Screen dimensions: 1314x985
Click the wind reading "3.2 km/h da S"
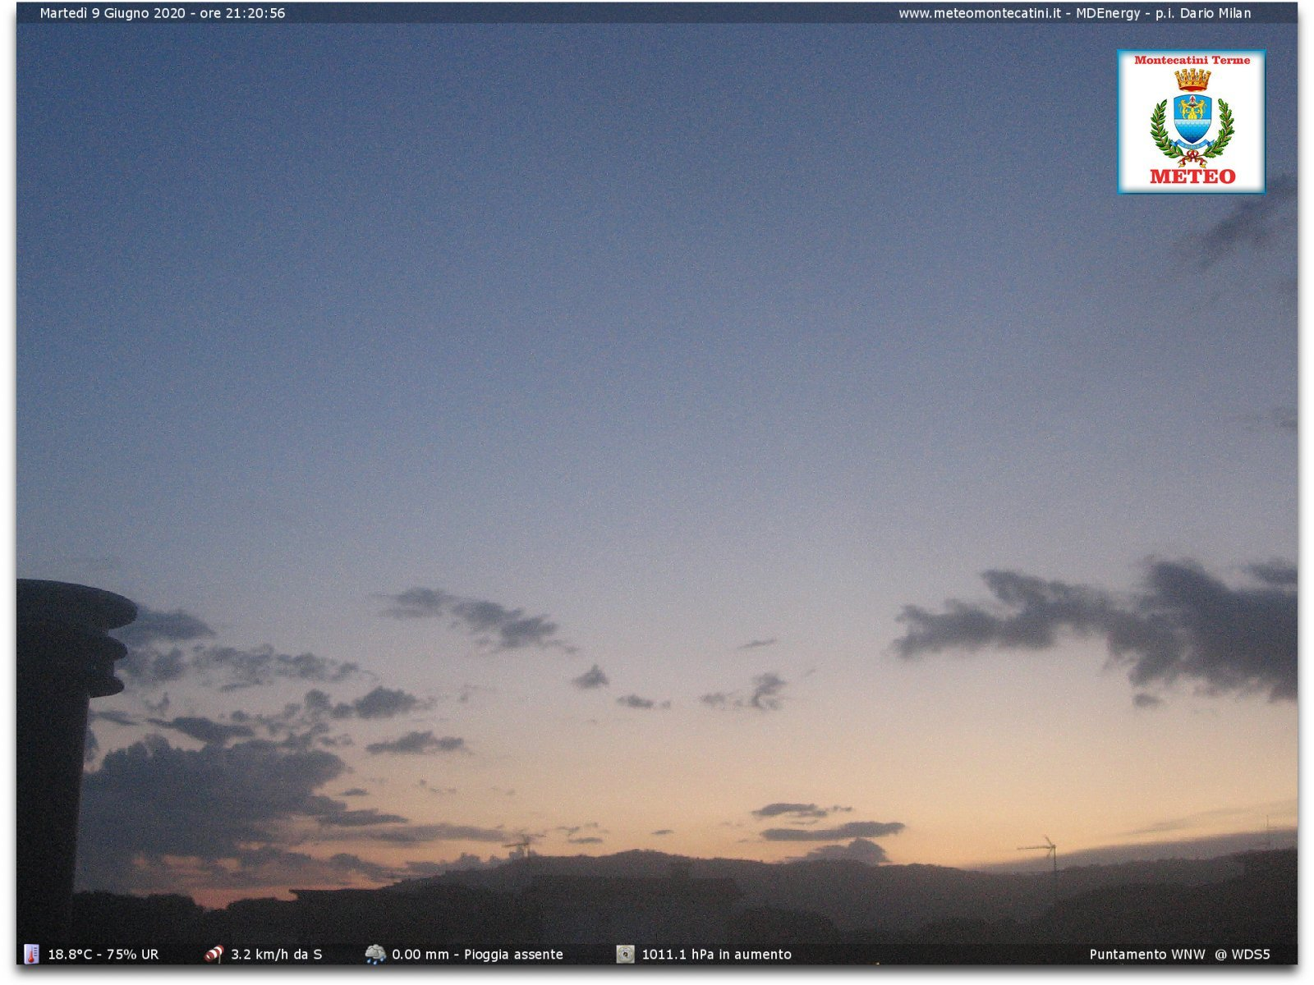click(277, 955)
